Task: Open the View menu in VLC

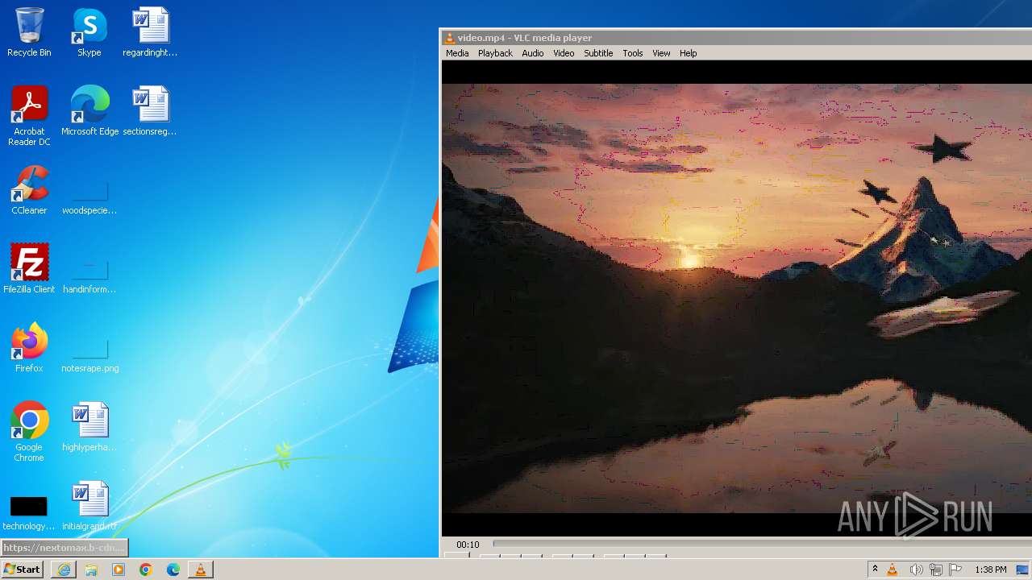Action: [x=661, y=53]
